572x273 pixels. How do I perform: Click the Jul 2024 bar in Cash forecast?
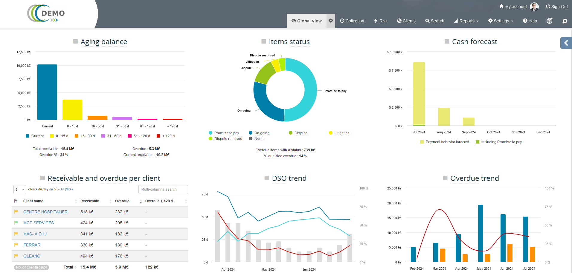(419, 94)
